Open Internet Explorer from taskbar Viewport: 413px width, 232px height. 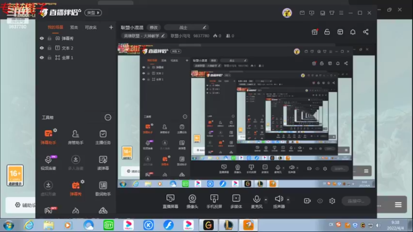(x=29, y=225)
